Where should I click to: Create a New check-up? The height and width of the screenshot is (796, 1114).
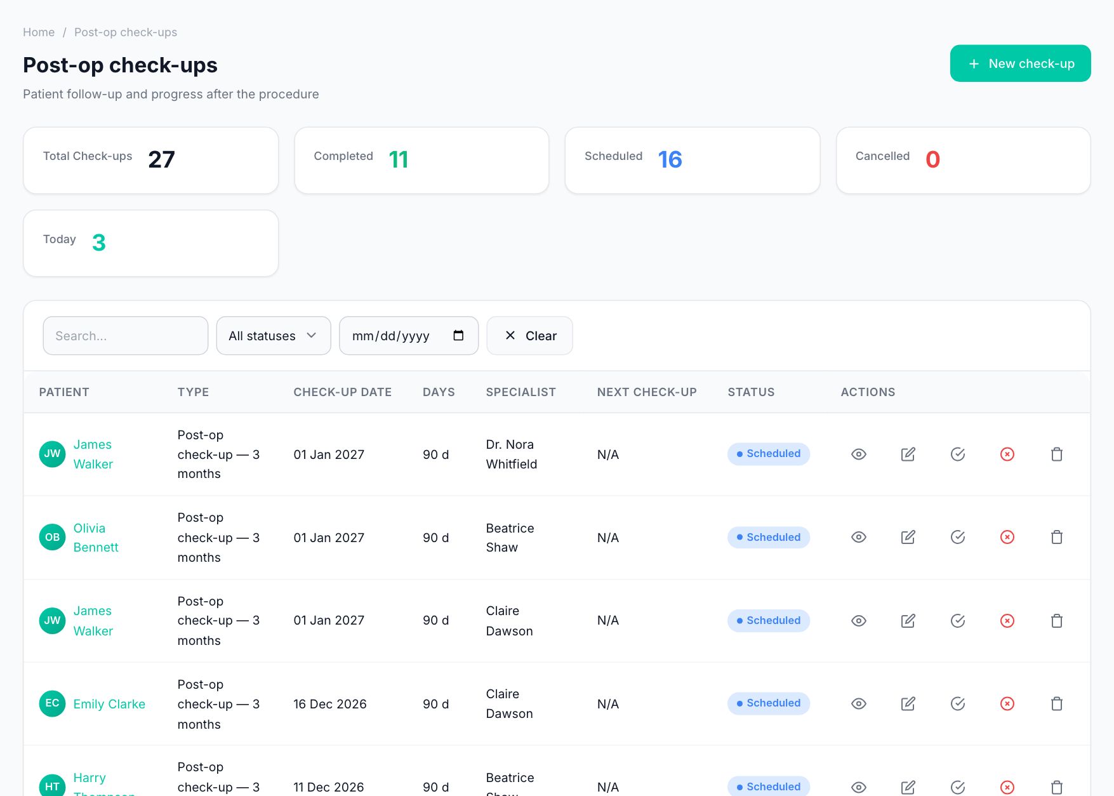(x=1020, y=63)
